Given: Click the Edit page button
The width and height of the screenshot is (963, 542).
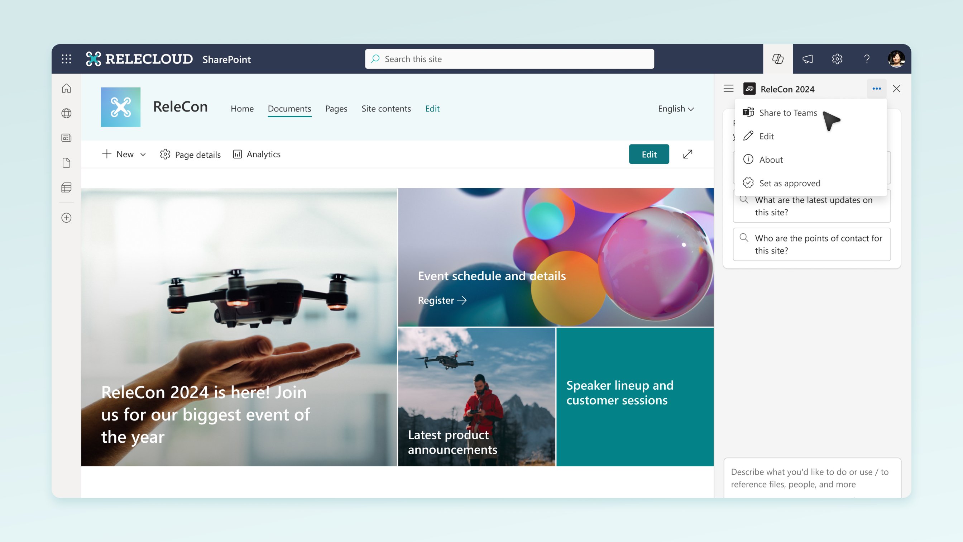Looking at the screenshot, I should pyautogui.click(x=649, y=153).
